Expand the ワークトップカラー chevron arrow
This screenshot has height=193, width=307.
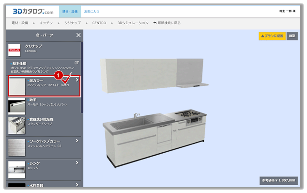pyautogui.click(x=77, y=141)
